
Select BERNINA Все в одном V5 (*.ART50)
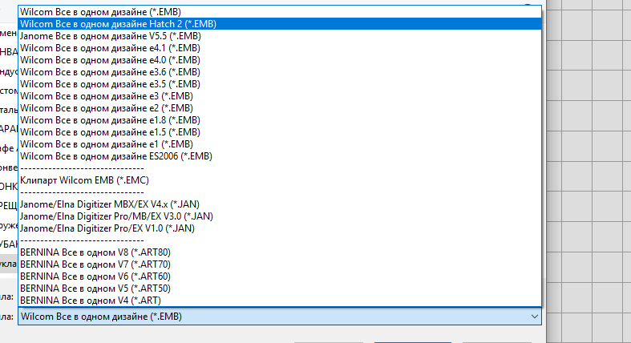point(280,289)
